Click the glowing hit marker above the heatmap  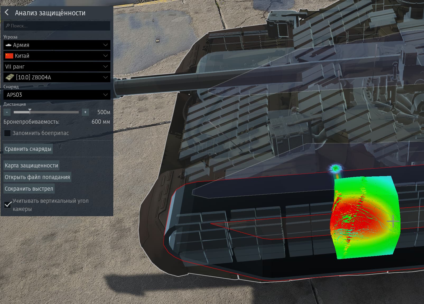(x=336, y=168)
